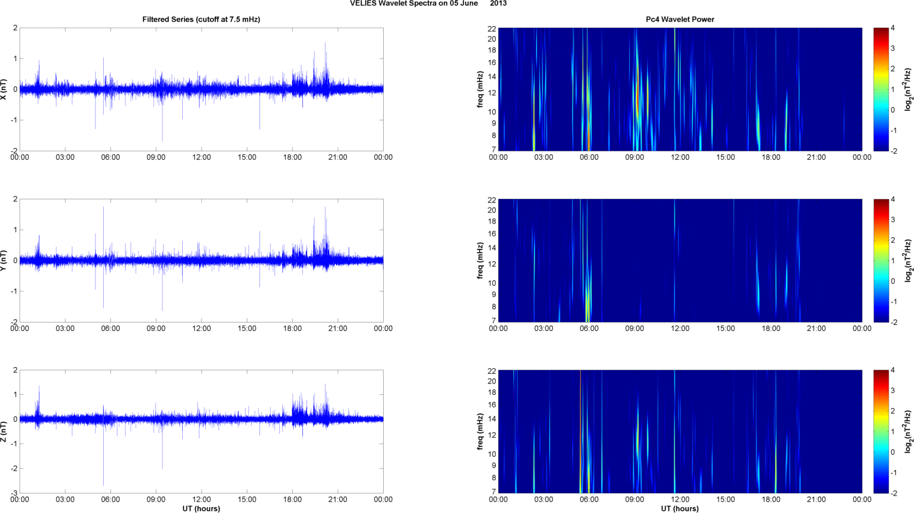914x513 pixels.
Task: Click the X (nT) axis label
Action: click(x=4, y=89)
